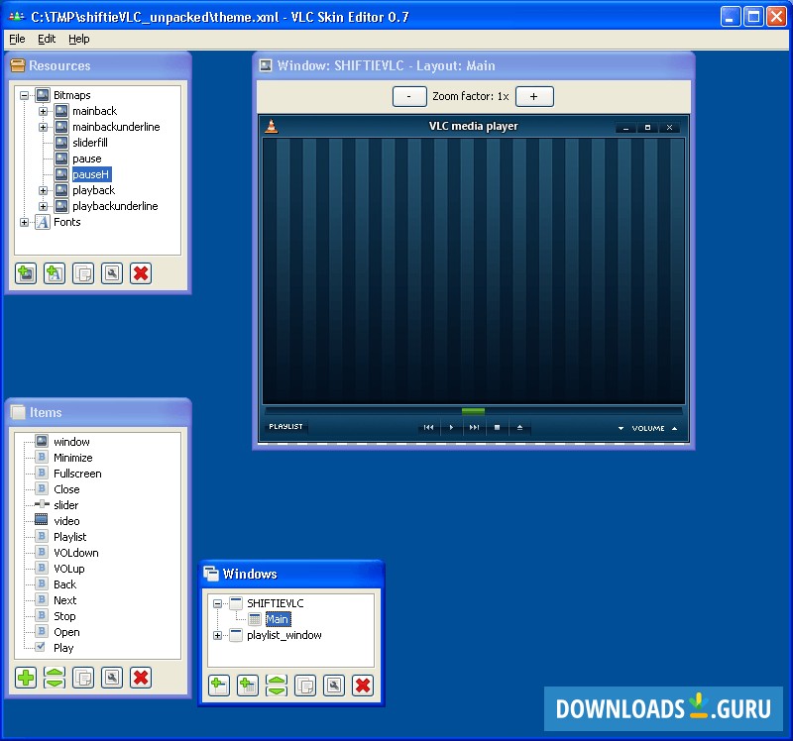Collapse the SHIFTIEVLC window node
Screen dimensions: 793x741
[218, 603]
